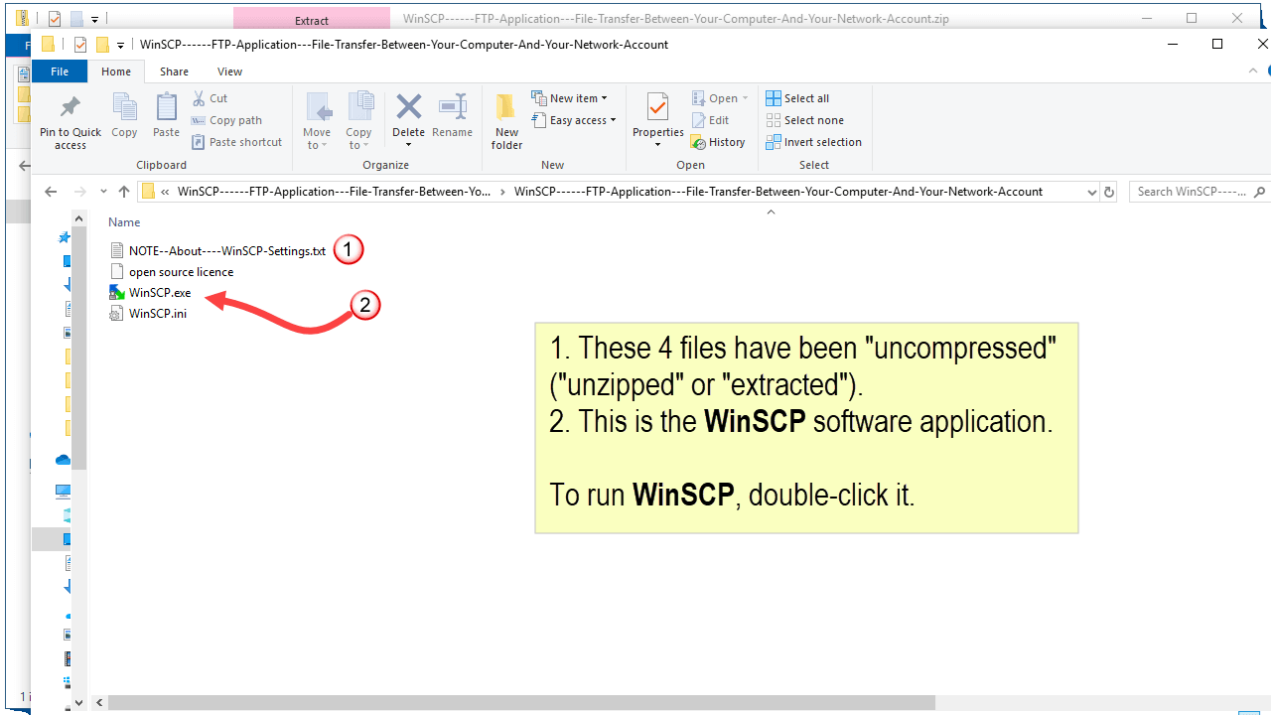1271x715 pixels.
Task: Open the Easy access dropdown
Action: tap(574, 120)
